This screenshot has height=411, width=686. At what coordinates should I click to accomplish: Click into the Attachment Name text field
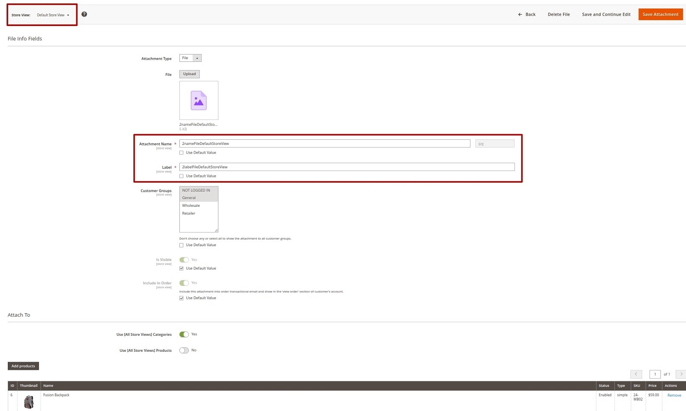coord(325,144)
